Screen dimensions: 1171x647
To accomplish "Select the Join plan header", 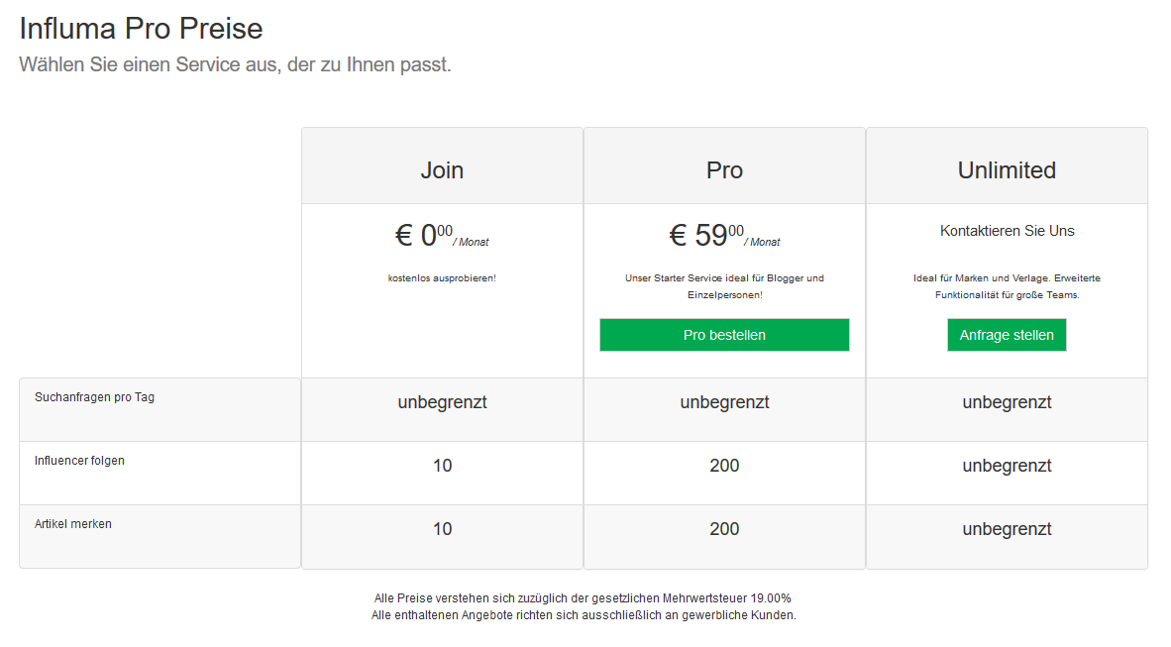I will click(442, 169).
